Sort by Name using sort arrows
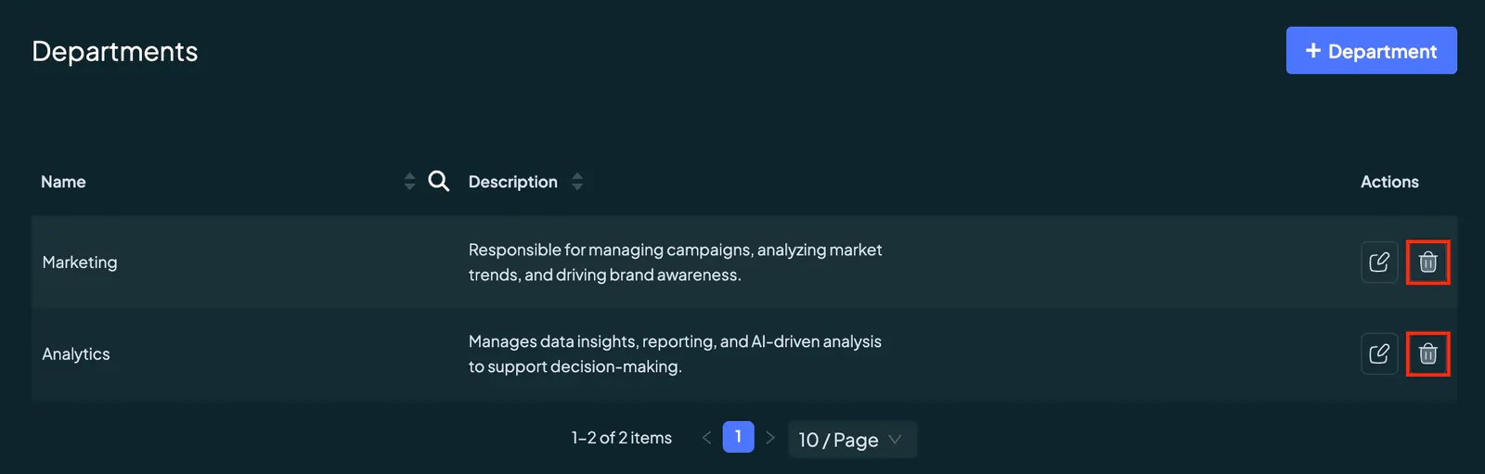Screen dimensions: 1485x474 pos(409,181)
